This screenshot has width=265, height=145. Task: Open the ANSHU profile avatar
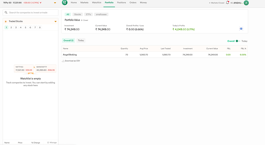coord(246,3)
